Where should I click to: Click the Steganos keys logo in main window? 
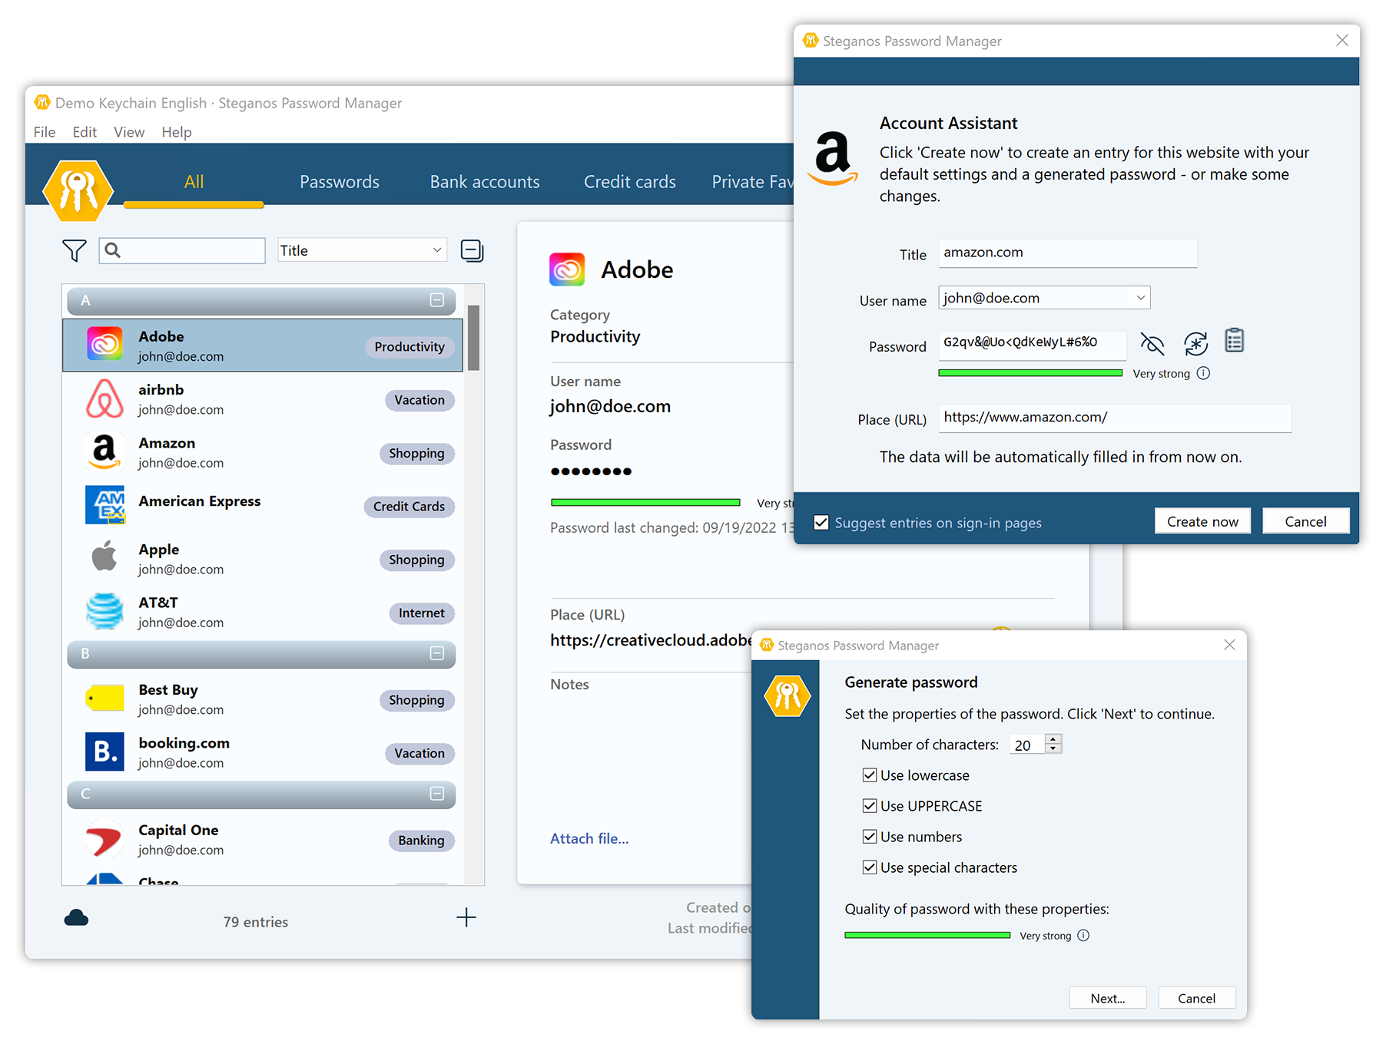[78, 190]
